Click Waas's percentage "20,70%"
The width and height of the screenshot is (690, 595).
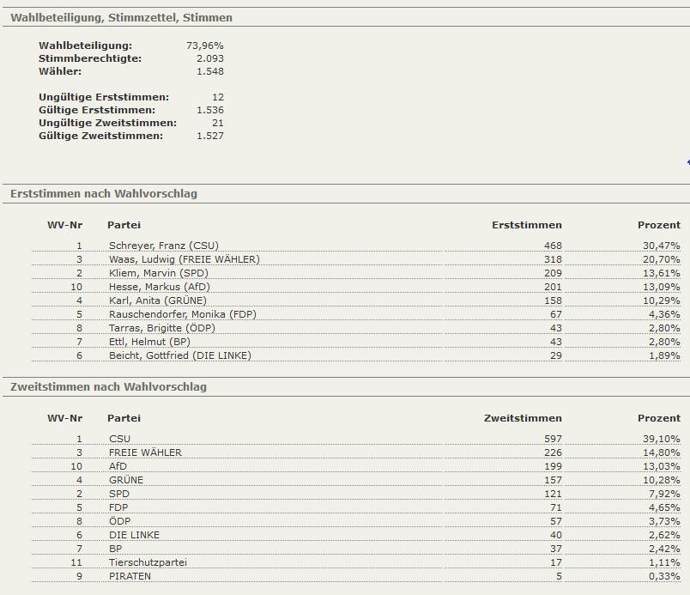click(662, 259)
